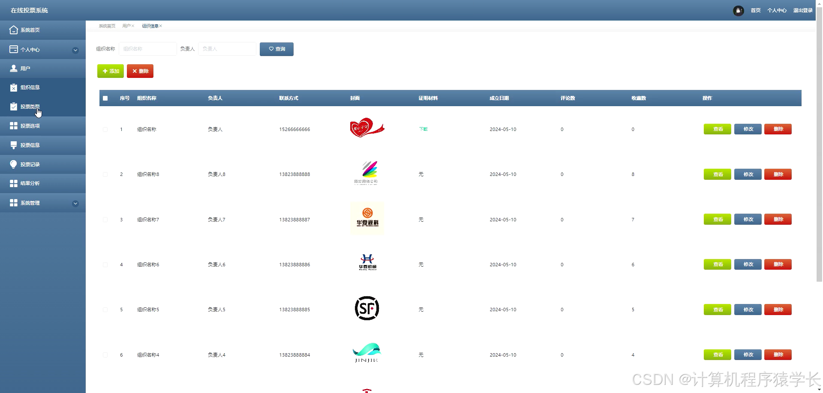The image size is (823, 393).
Task: Click the user avatar in top bar
Action: (738, 11)
